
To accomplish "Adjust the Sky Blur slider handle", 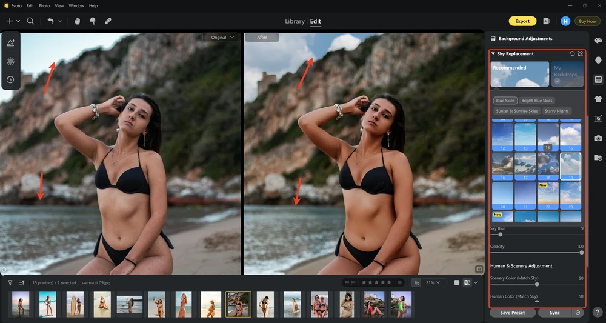I will (501, 235).
